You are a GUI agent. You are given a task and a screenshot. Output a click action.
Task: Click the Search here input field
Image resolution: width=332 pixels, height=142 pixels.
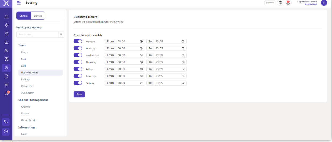point(37,34)
